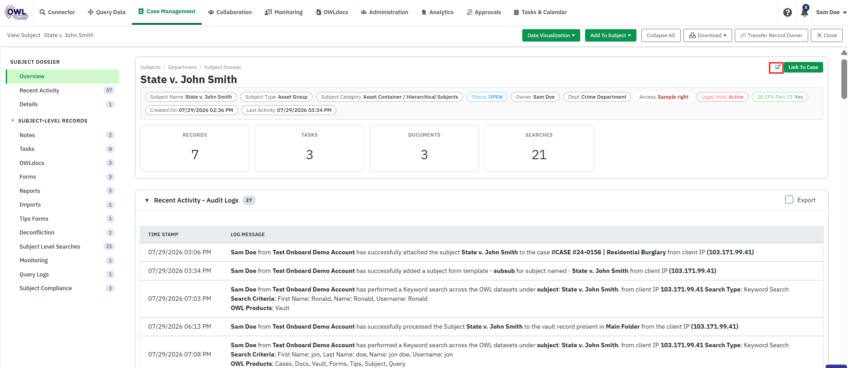Open the Connector menu
The width and height of the screenshot is (848, 368).
(x=58, y=12)
